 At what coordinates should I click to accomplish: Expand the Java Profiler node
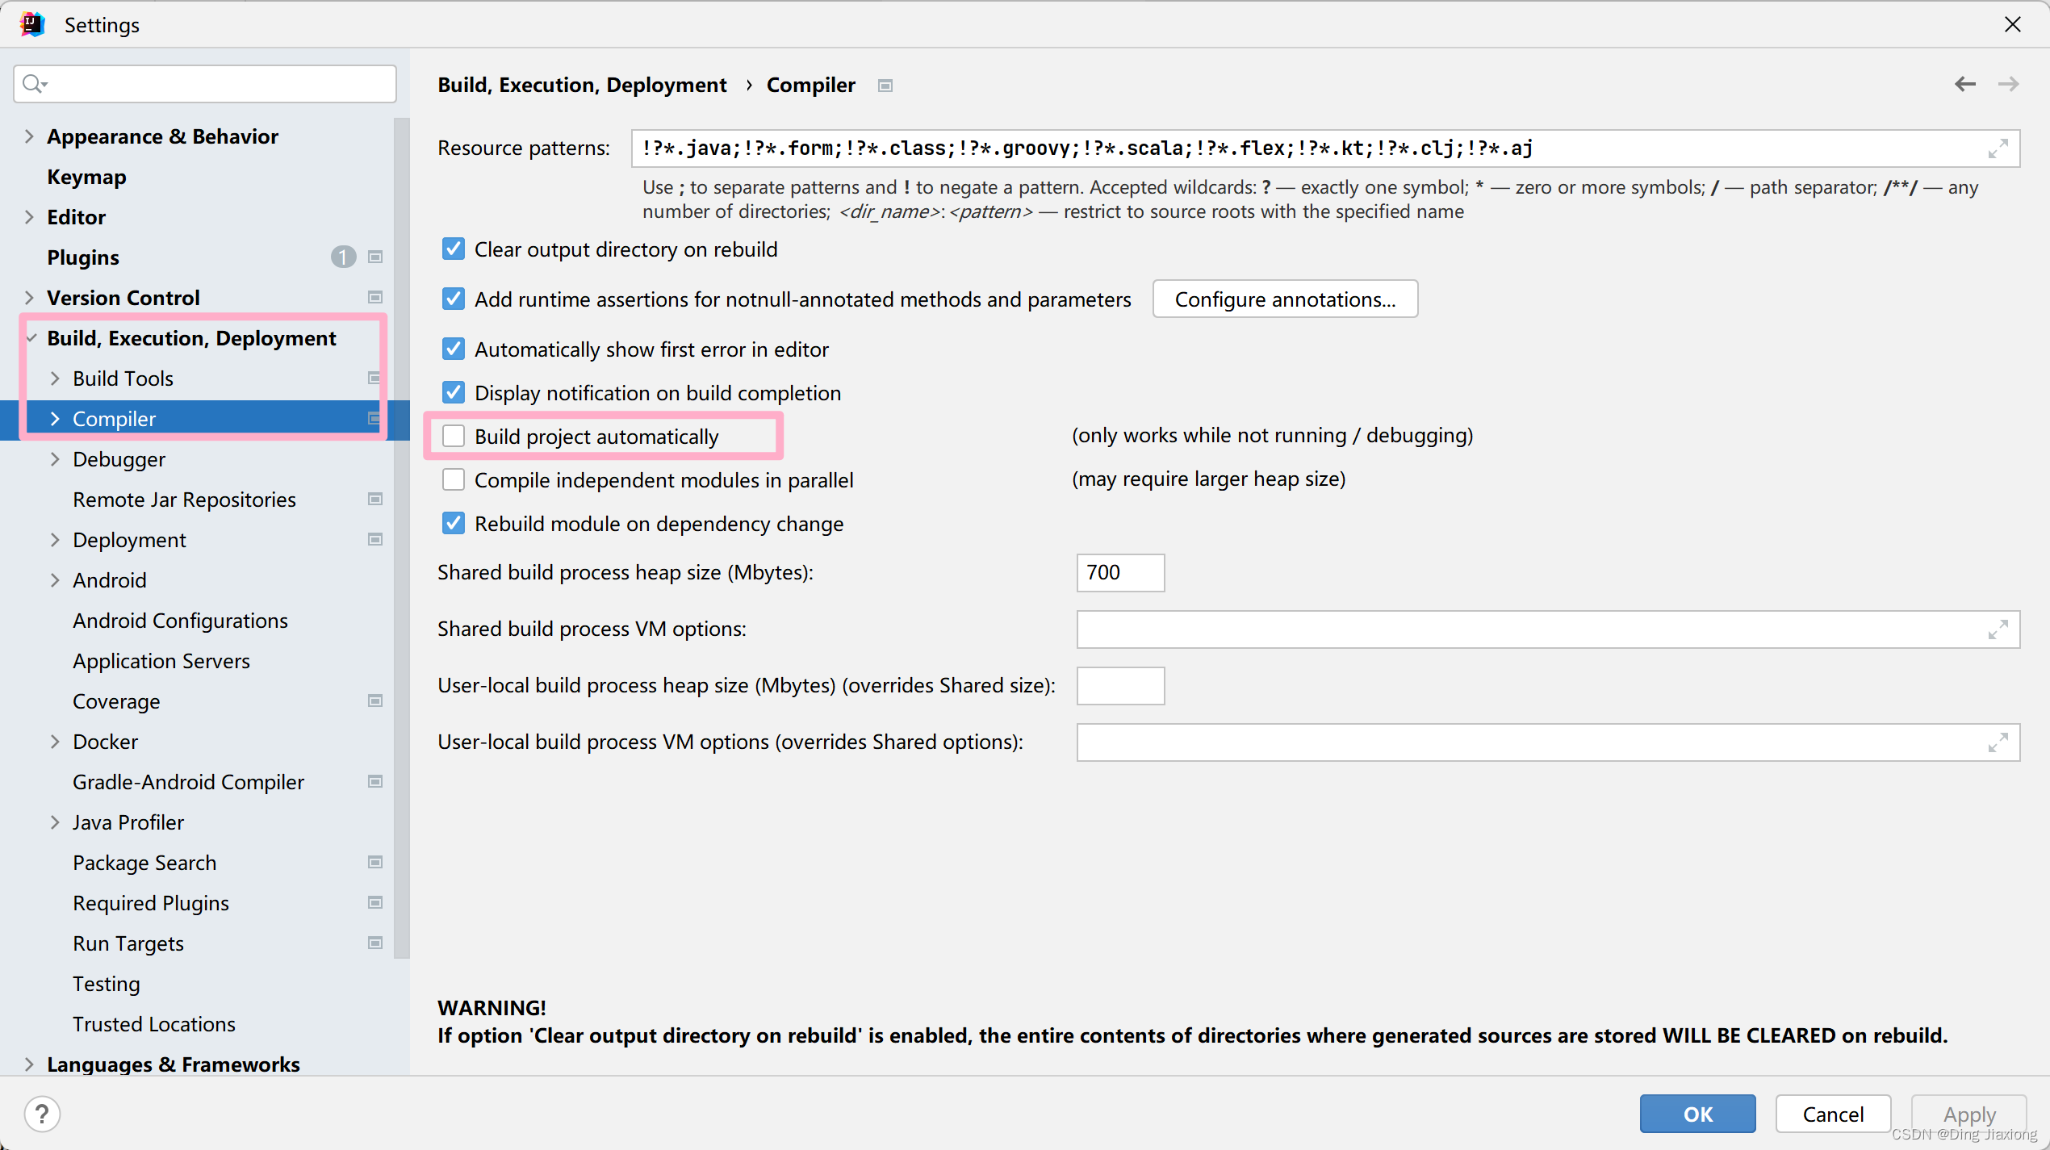[55, 822]
